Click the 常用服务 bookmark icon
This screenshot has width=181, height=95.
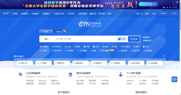click(15, 56)
